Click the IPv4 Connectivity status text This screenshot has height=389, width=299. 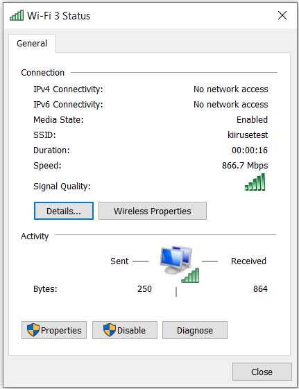point(231,89)
